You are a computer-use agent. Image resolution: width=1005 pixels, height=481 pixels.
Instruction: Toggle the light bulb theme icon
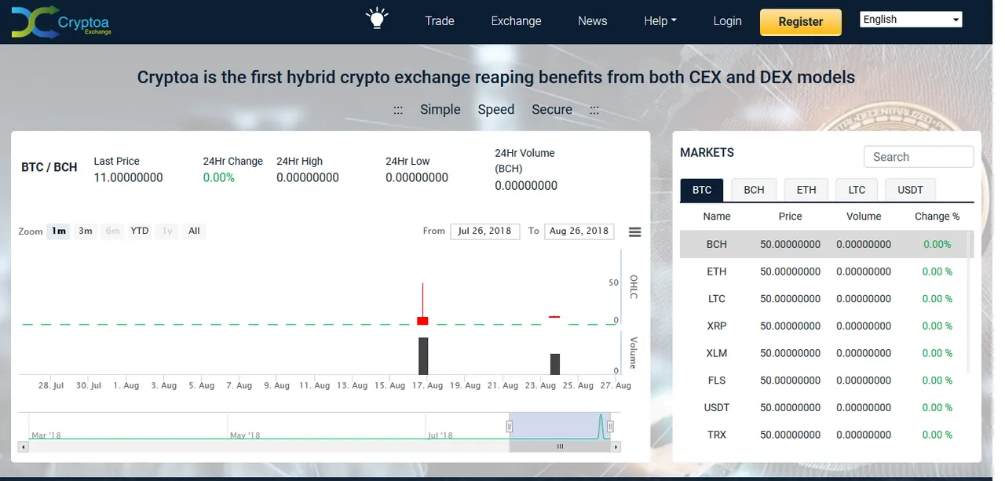(x=378, y=19)
